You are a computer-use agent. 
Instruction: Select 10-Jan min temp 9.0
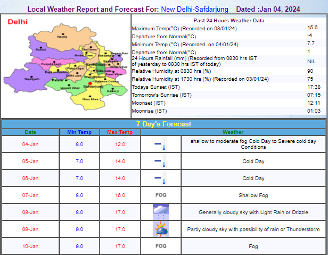pyautogui.click(x=79, y=246)
